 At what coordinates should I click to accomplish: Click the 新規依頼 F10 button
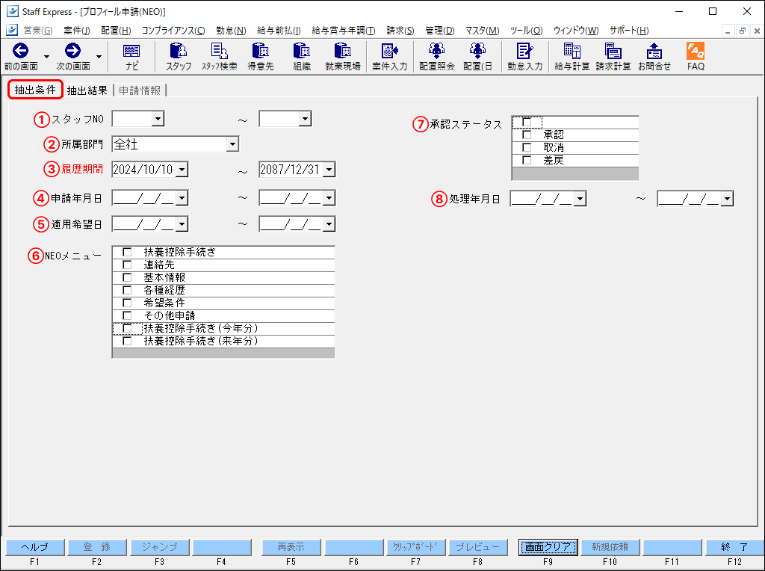(609, 547)
